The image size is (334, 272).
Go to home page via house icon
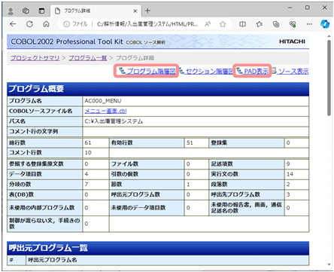pos(46,24)
